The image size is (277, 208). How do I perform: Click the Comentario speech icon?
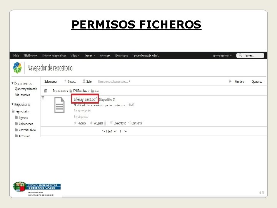pos(111,122)
